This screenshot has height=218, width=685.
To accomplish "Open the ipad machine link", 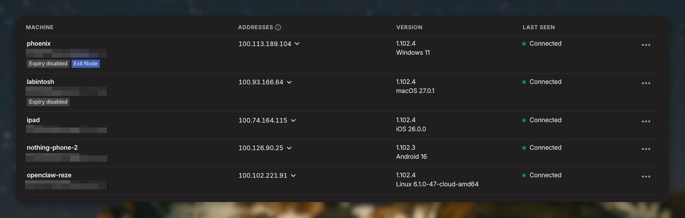I will point(33,120).
